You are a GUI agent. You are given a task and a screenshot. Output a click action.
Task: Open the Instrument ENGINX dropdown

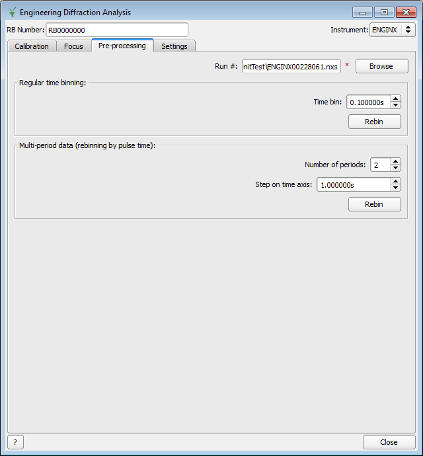[392, 30]
